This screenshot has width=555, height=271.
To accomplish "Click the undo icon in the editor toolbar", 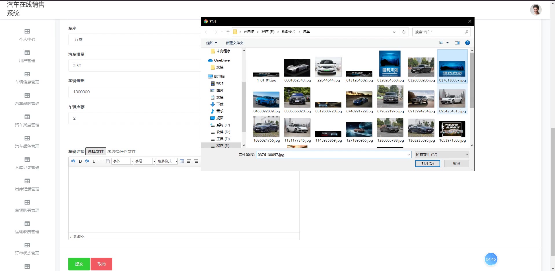I will (73, 161).
